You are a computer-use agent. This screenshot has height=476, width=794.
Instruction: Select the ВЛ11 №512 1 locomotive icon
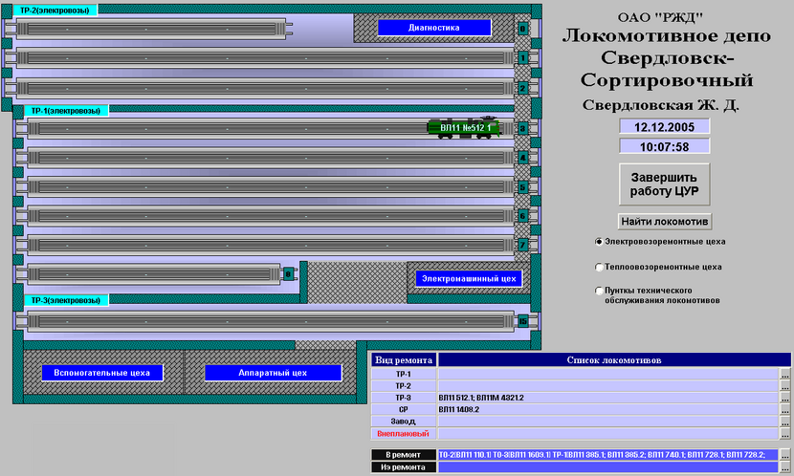tap(464, 127)
